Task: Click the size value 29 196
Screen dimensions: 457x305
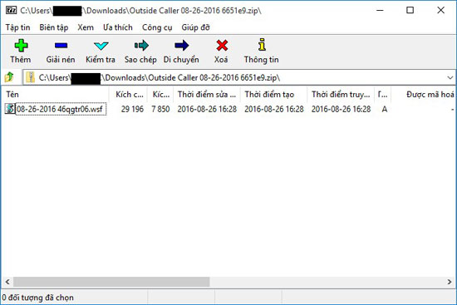Action: click(x=132, y=110)
